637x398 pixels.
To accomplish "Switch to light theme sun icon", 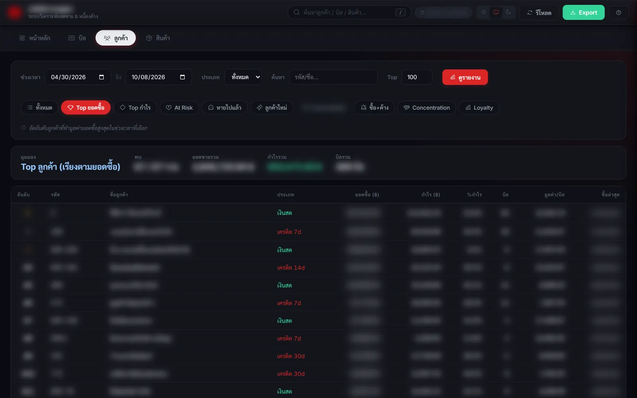I will coord(483,12).
